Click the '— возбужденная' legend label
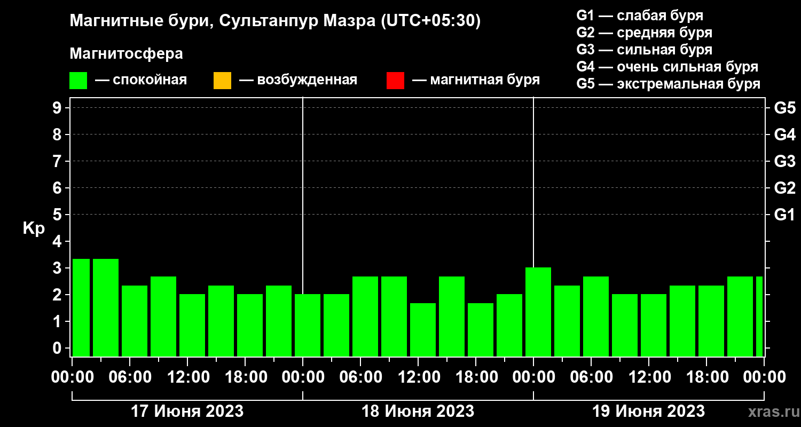801x427 pixels. [298, 81]
